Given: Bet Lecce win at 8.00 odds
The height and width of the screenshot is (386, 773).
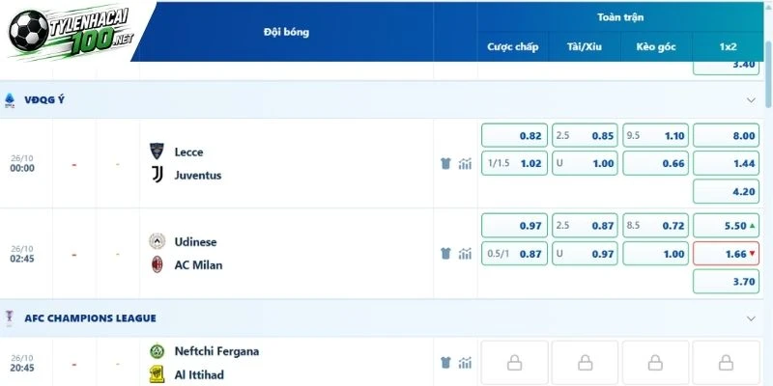Looking at the screenshot, I should (x=726, y=135).
